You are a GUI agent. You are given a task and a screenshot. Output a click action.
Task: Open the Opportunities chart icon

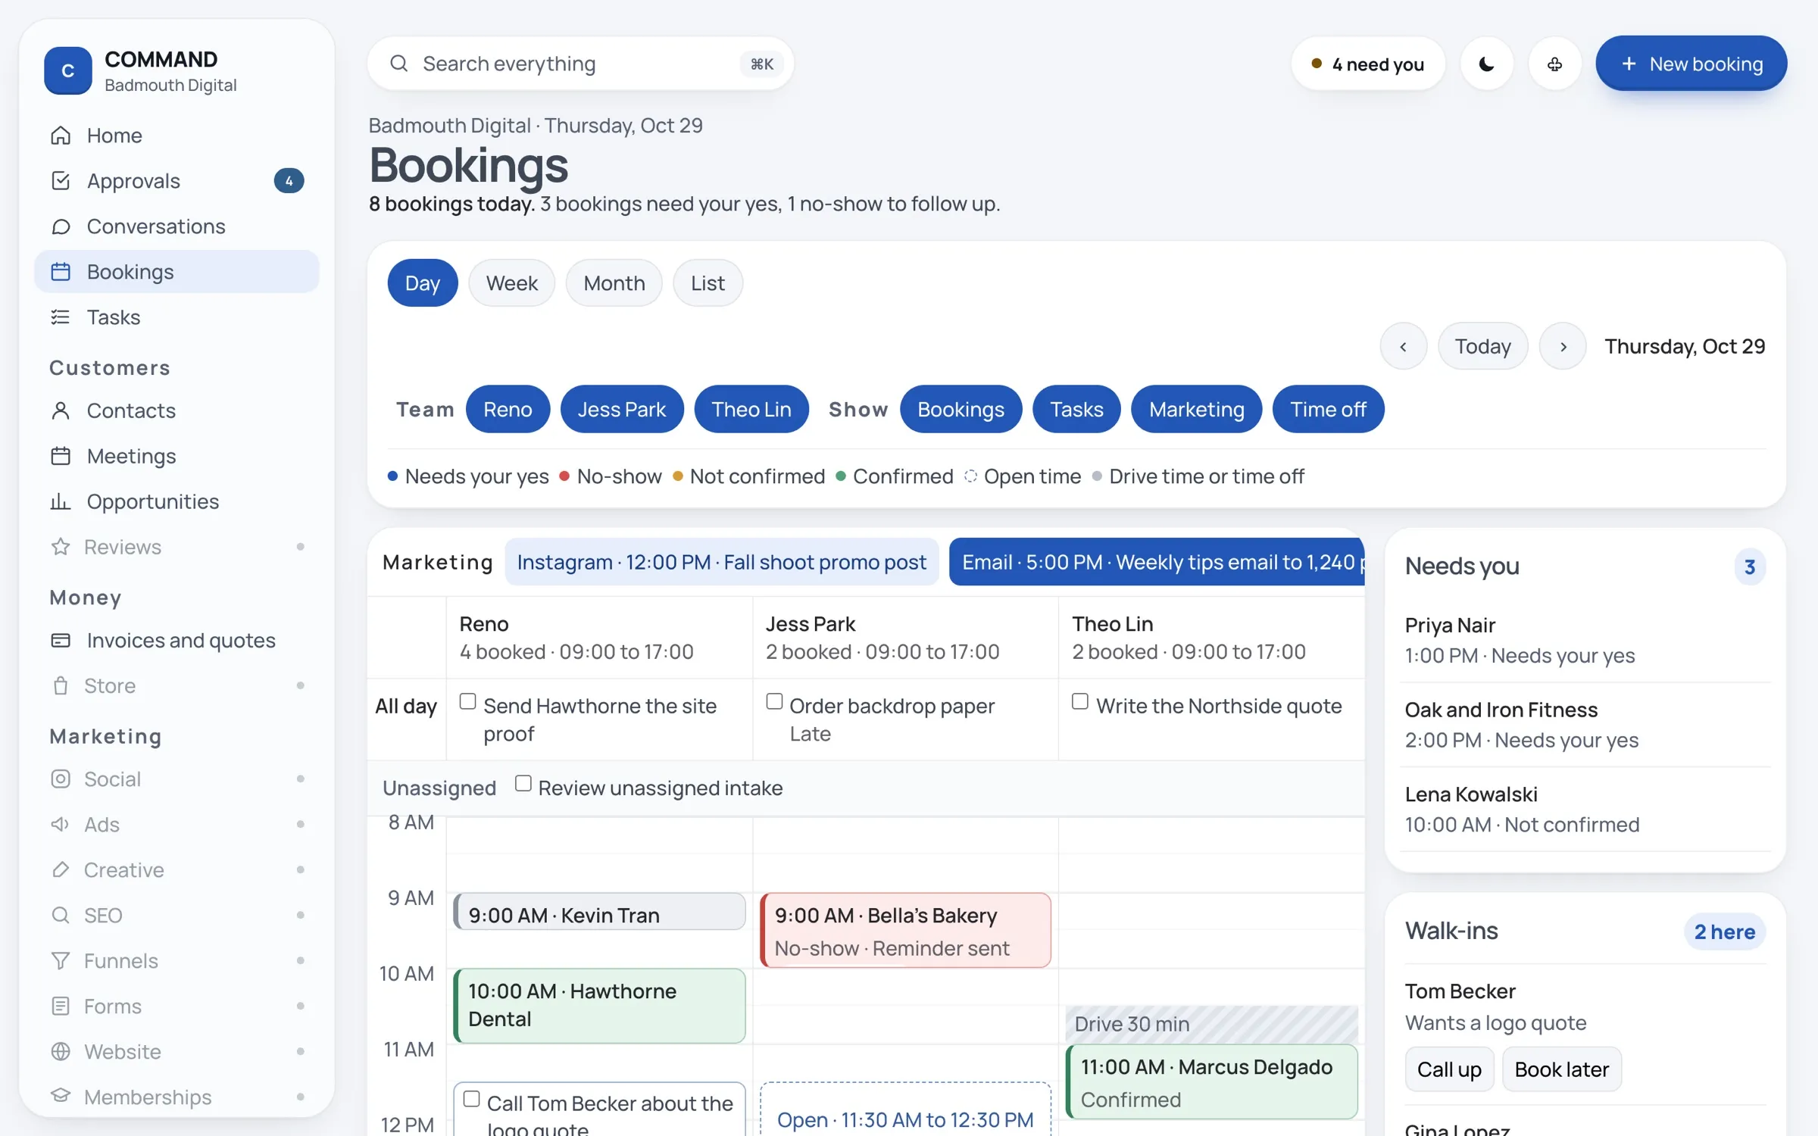pyautogui.click(x=61, y=501)
